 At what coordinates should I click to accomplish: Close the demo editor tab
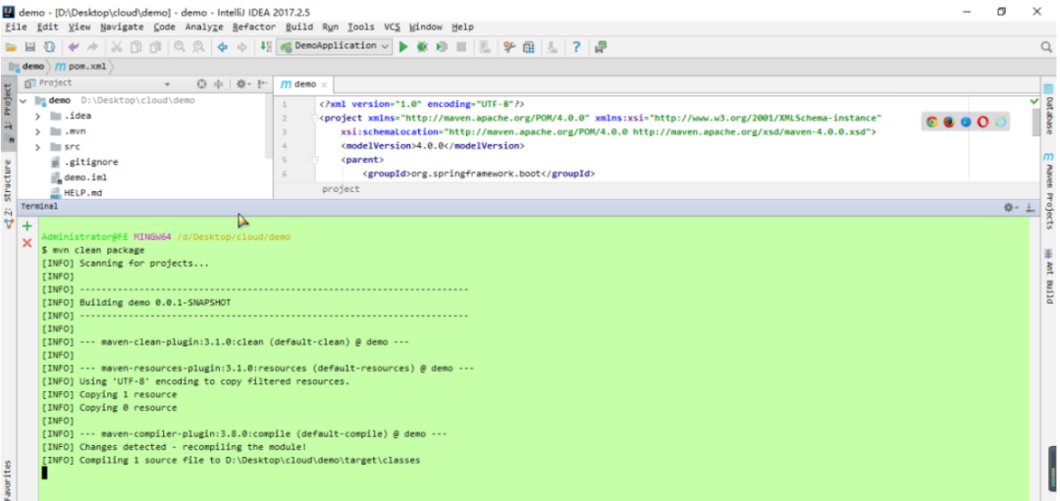[x=325, y=85]
